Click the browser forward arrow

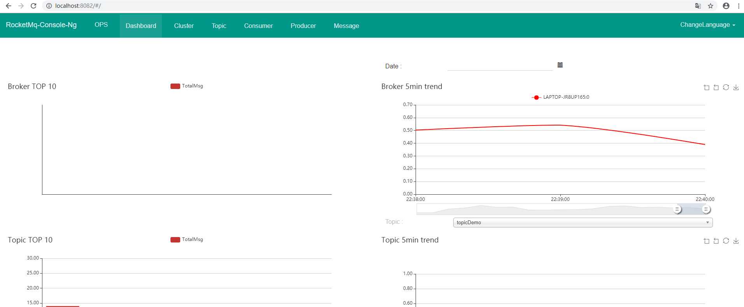[x=21, y=6]
